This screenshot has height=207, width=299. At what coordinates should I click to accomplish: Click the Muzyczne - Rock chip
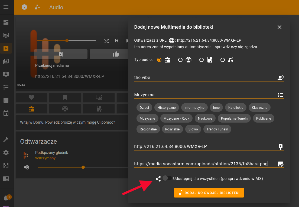click(176, 119)
